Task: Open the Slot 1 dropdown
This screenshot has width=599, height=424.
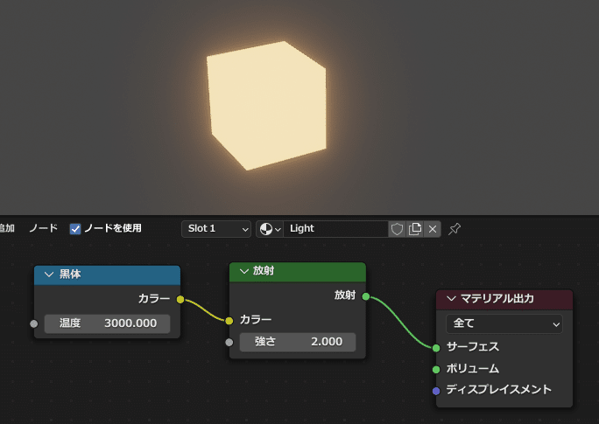Action: [216, 229]
